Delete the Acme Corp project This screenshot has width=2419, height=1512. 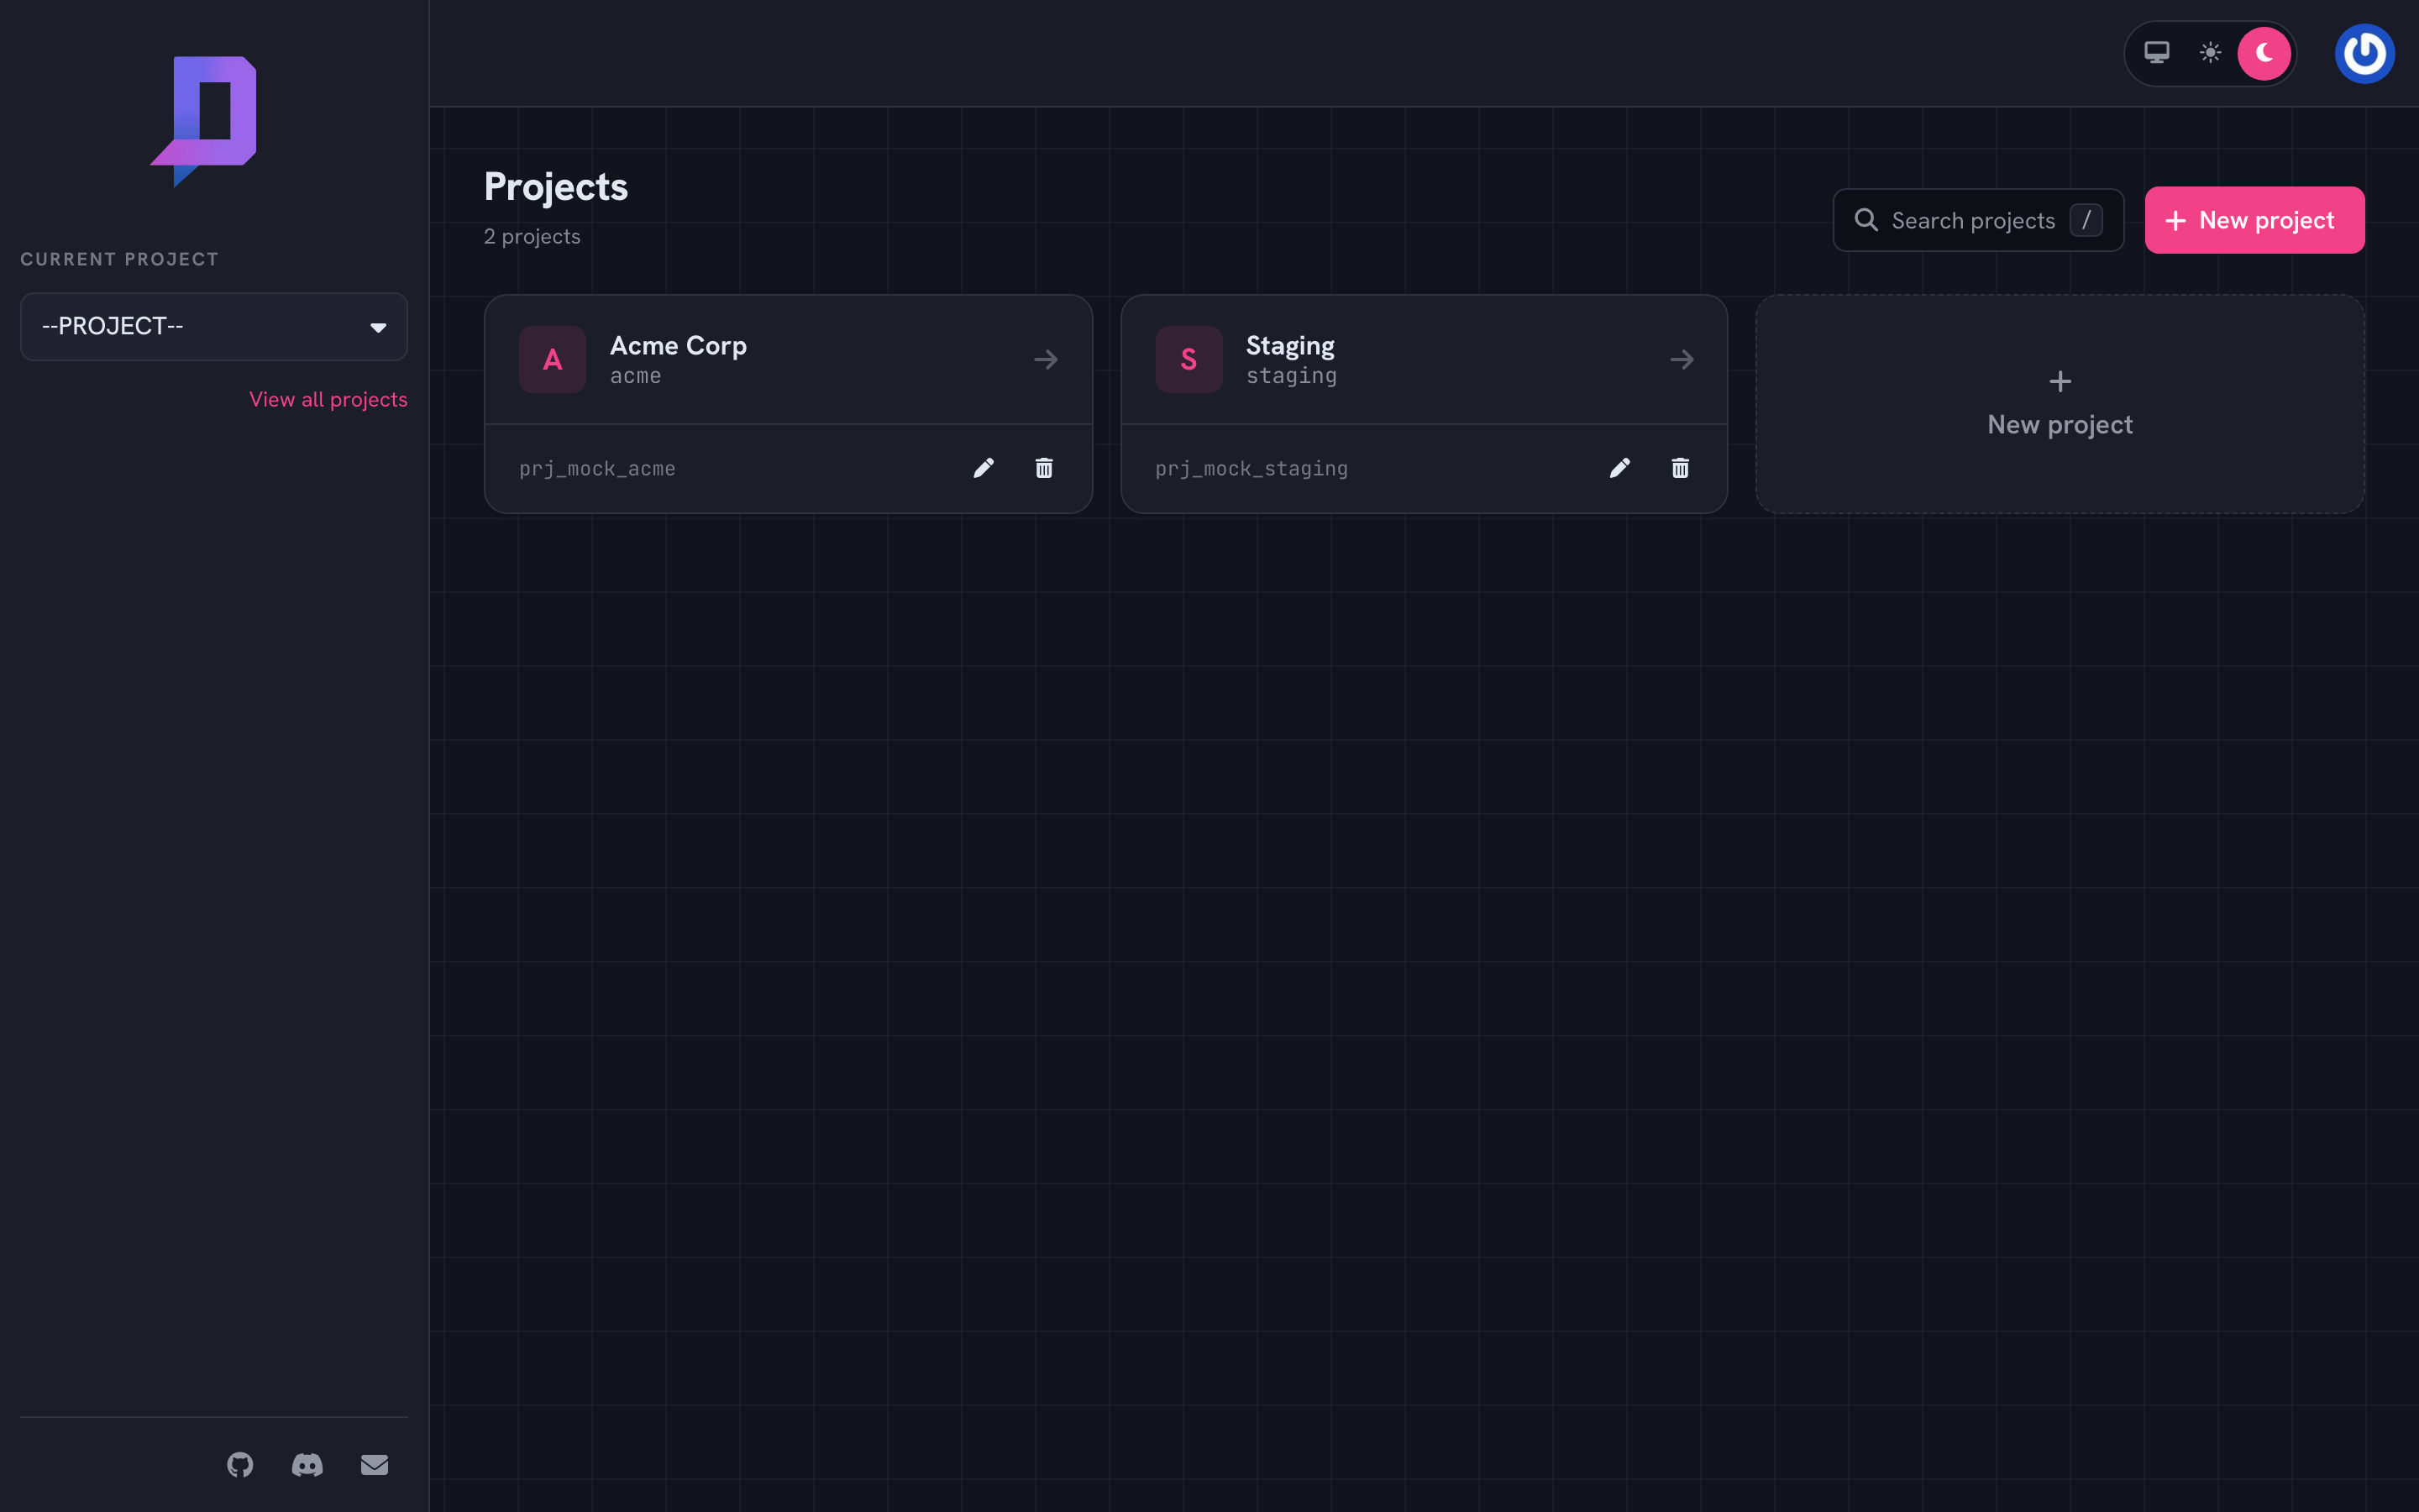pyautogui.click(x=1043, y=468)
